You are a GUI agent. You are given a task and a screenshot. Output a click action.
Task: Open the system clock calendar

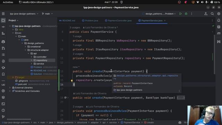tap(111, 2)
